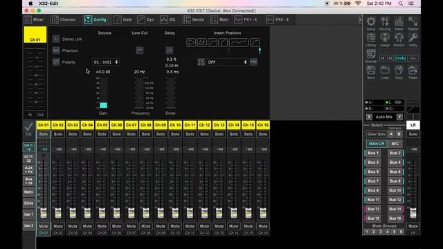Image resolution: width=443 pixels, height=249 pixels.
Task: Click the Copy icon
Action: pos(399,71)
